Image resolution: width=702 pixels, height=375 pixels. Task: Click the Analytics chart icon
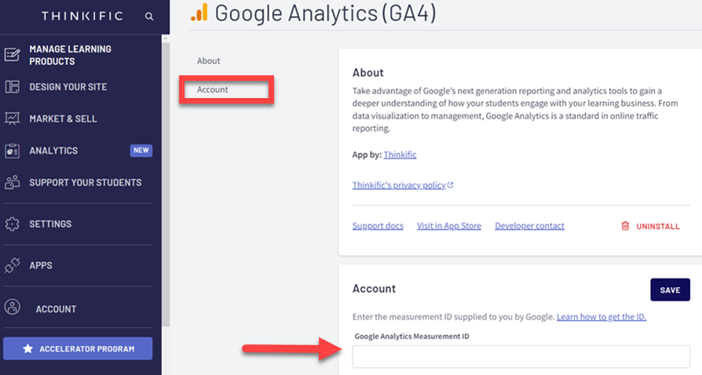pyautogui.click(x=13, y=151)
